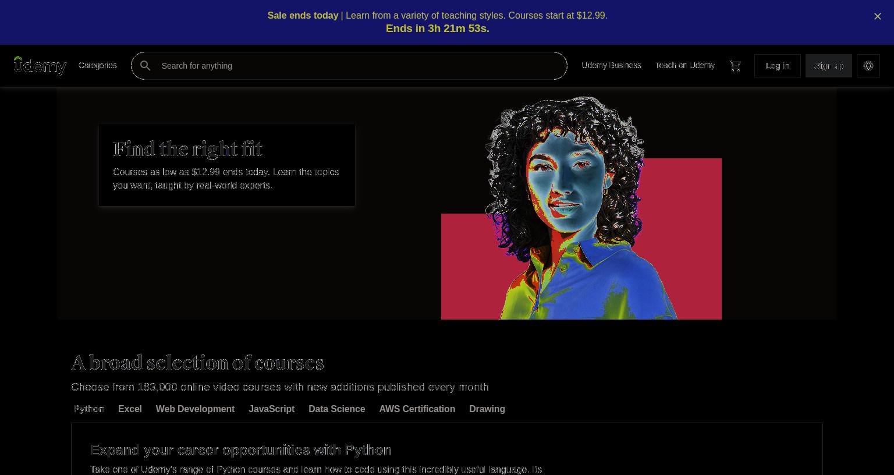The height and width of the screenshot is (475, 894).
Task: Select the JavaScript tab
Action: (271, 409)
